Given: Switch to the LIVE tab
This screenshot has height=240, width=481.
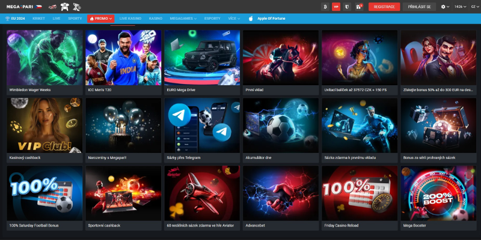Looking at the screenshot, I should coord(57,19).
